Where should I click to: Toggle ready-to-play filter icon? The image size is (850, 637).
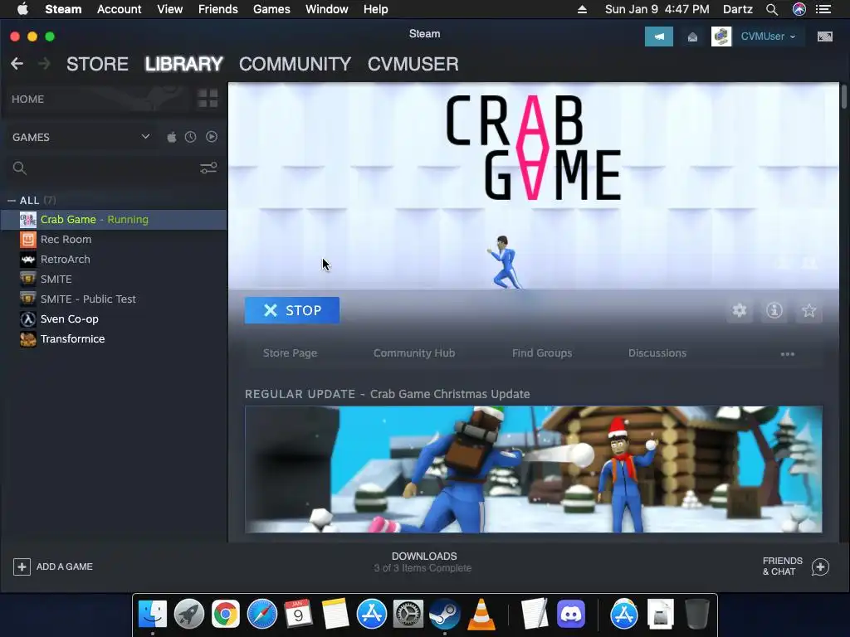coord(212,137)
